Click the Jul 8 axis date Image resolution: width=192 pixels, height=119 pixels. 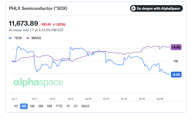(x=52, y=99)
